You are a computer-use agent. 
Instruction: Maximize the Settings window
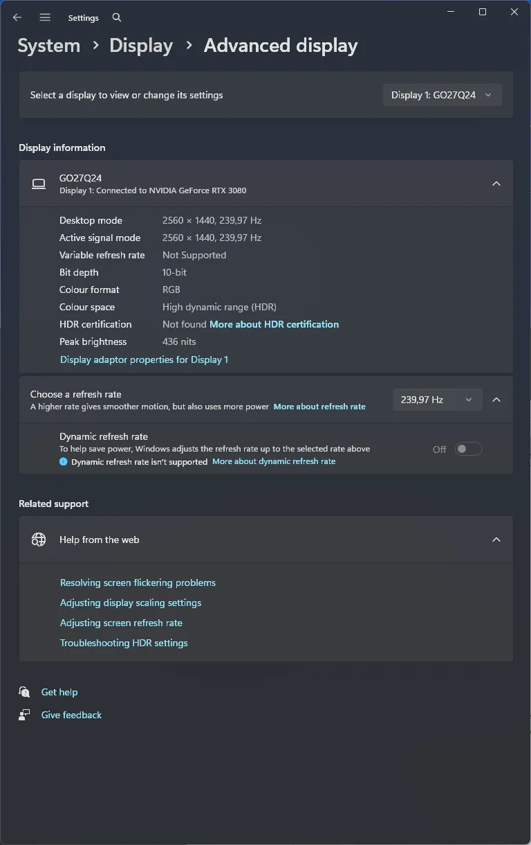pyautogui.click(x=483, y=12)
